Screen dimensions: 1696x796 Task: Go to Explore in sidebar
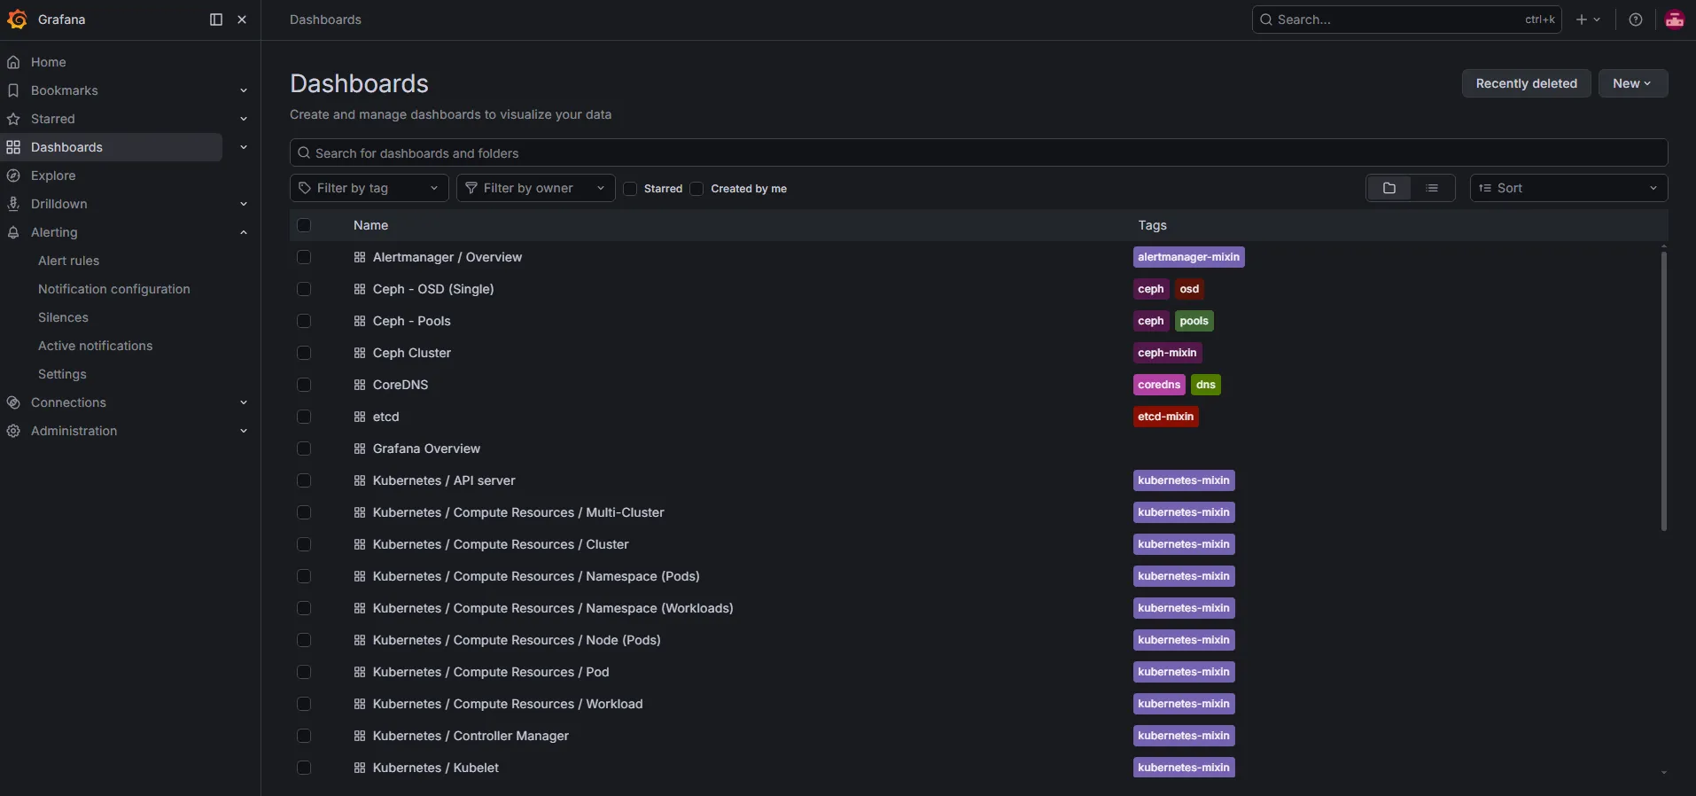coord(53,176)
